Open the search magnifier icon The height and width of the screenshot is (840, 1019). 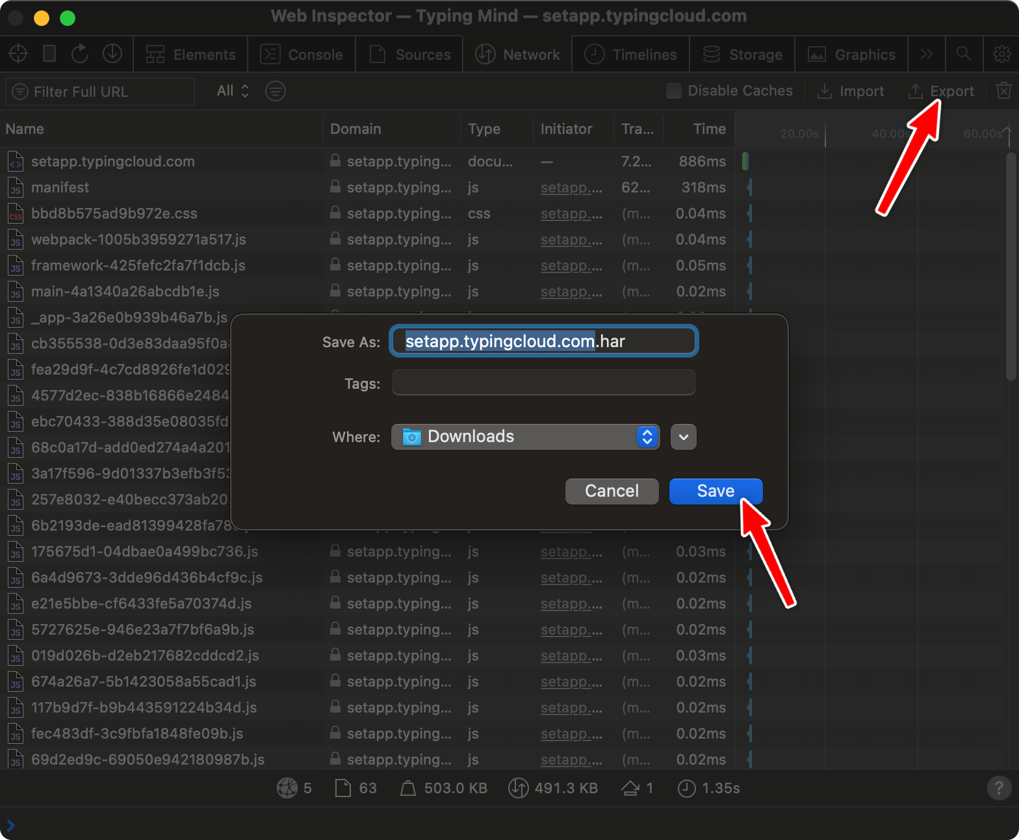click(964, 54)
